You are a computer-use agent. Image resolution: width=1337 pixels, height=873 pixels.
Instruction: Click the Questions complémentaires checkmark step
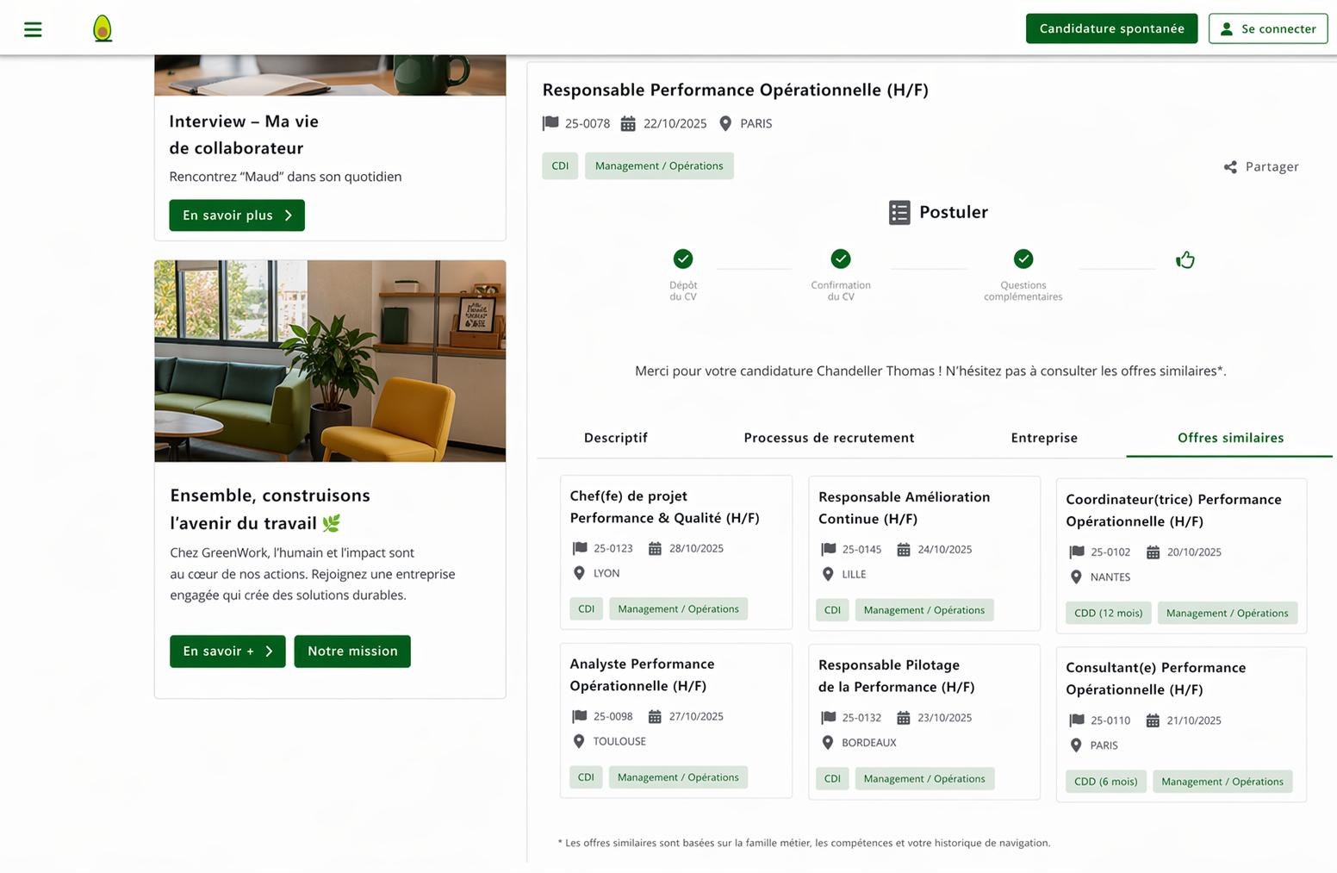click(1023, 259)
